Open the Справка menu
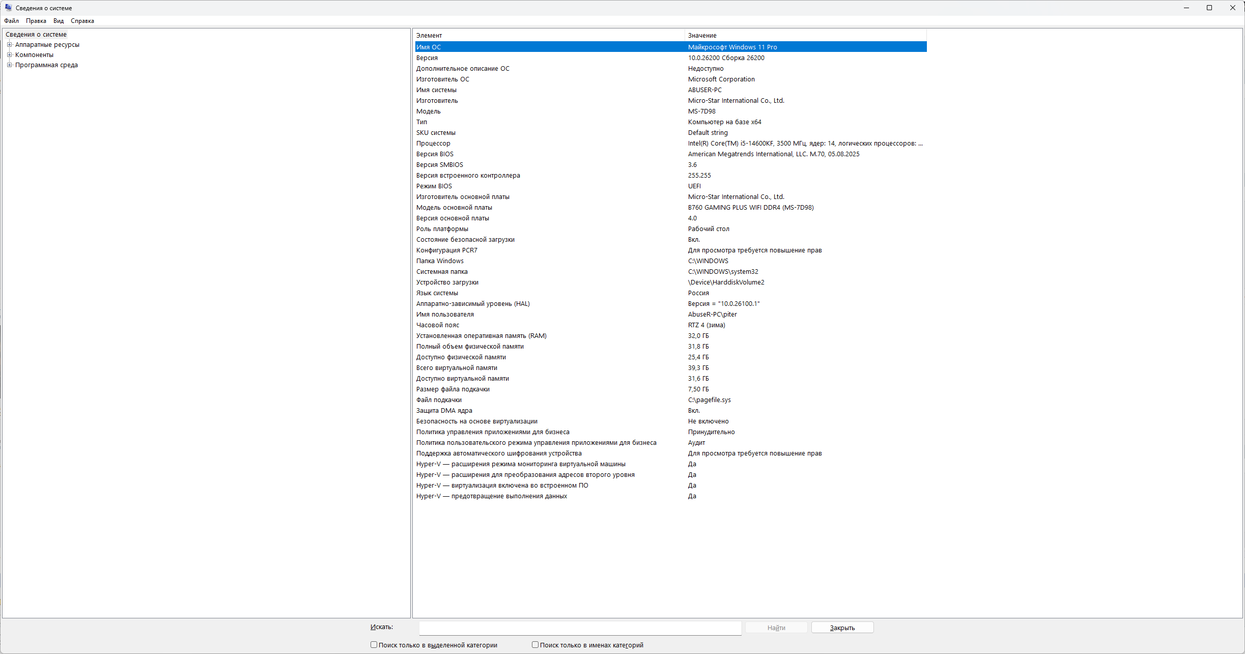Image resolution: width=1245 pixels, height=654 pixels. point(82,21)
